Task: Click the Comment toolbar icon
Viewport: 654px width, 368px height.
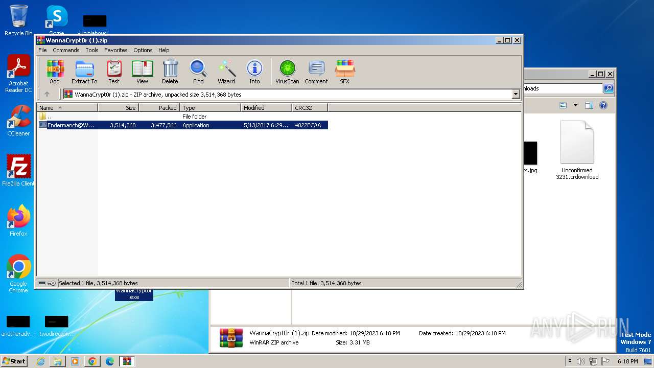Action: pos(316,72)
